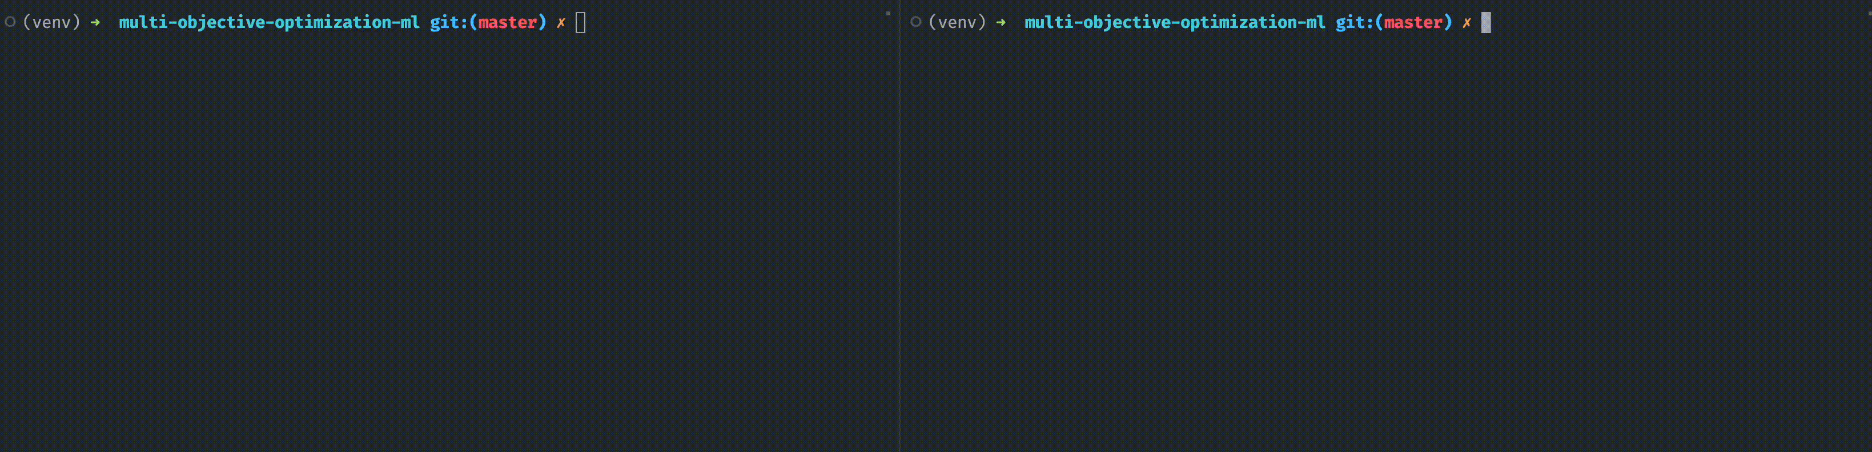Click the hollow cursor block in left terminal
Image resolution: width=1872 pixels, height=452 pixels.
coord(581,22)
